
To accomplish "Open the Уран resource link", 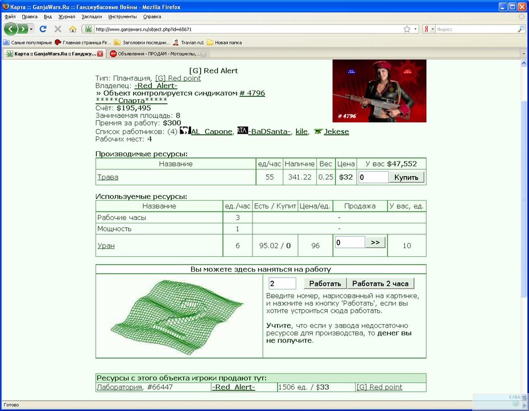I will (x=106, y=246).
